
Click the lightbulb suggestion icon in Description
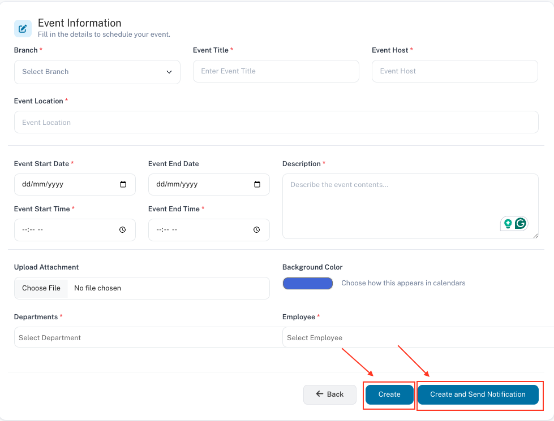click(x=508, y=223)
